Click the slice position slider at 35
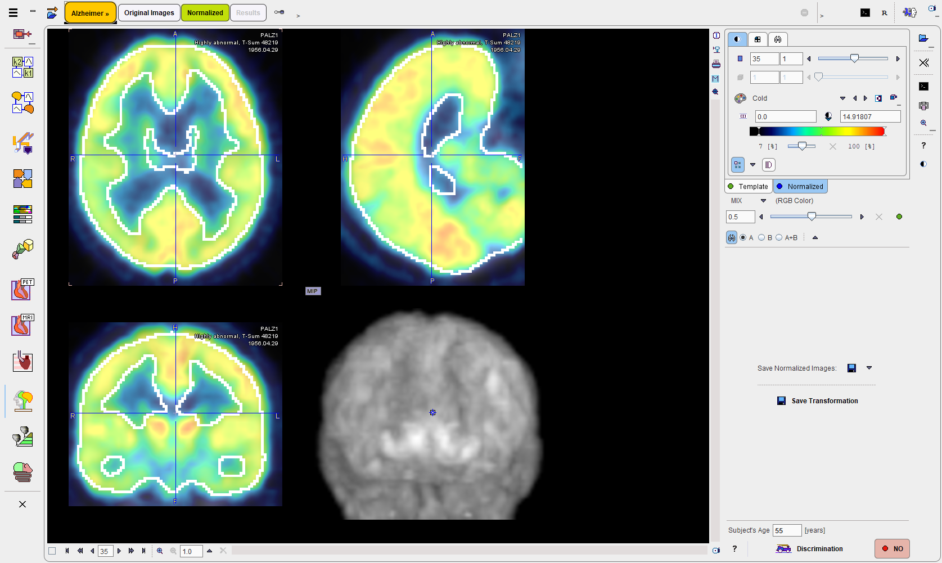 pos(853,58)
